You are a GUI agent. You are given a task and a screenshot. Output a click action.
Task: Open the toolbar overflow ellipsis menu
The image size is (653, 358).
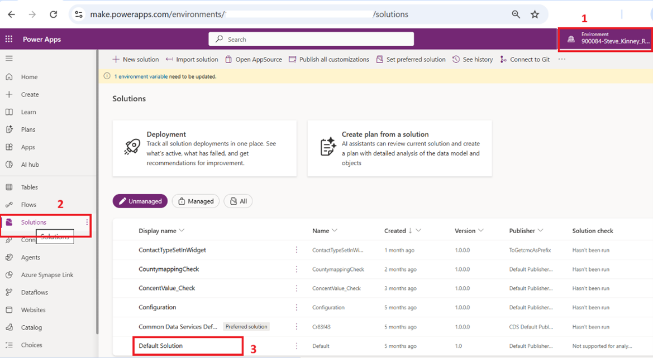click(562, 60)
